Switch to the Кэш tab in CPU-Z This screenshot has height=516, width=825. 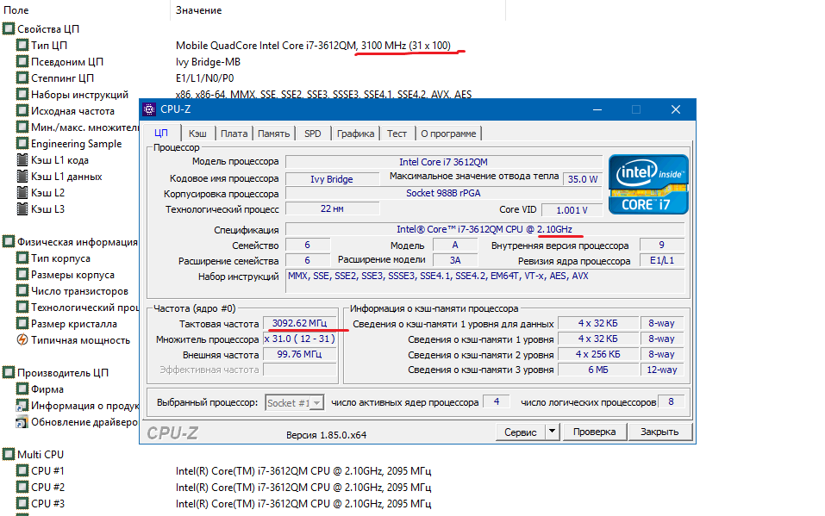point(197,134)
